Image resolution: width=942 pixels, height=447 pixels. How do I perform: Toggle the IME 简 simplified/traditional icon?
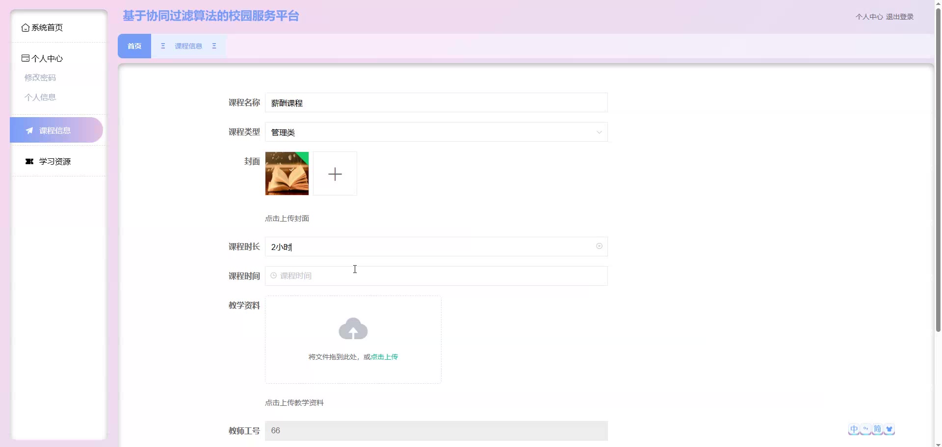[x=878, y=429]
